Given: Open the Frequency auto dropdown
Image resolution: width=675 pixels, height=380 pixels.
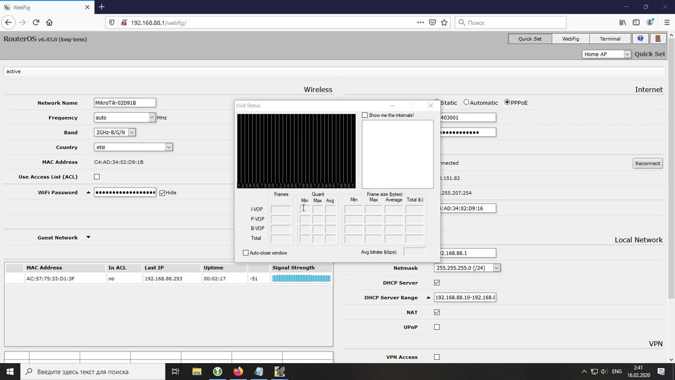Looking at the screenshot, I should point(124,118).
